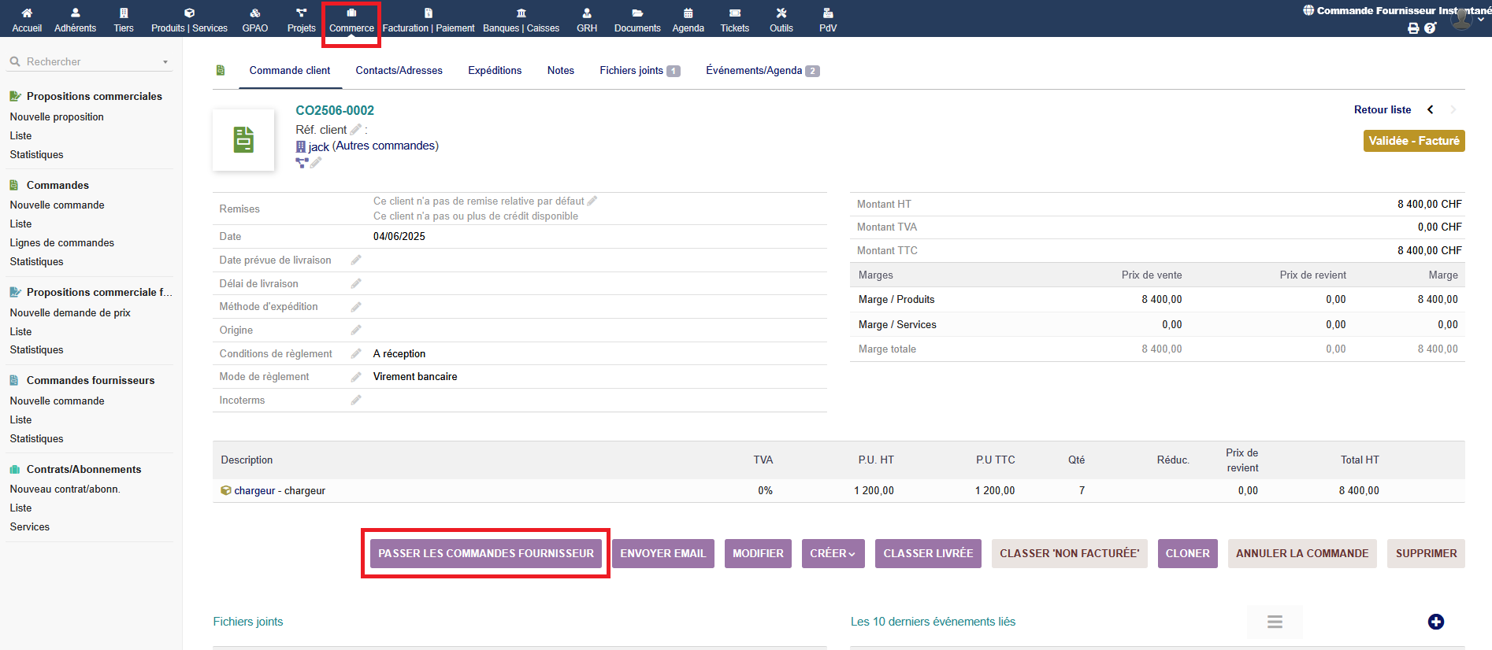
Task: Open the Outils tools icon
Action: pos(781,13)
